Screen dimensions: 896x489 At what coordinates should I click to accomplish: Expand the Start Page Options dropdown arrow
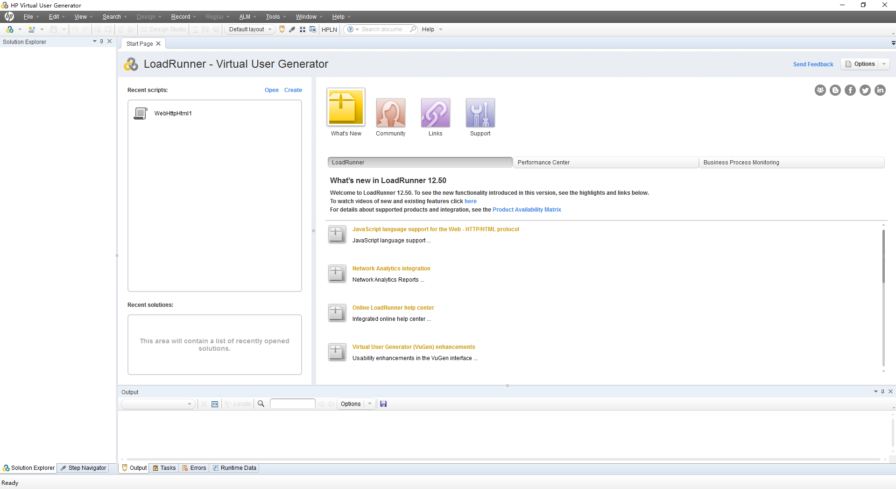tap(884, 64)
